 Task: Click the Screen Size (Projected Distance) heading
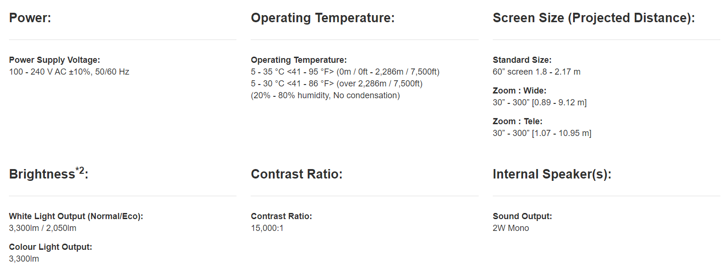tap(593, 18)
